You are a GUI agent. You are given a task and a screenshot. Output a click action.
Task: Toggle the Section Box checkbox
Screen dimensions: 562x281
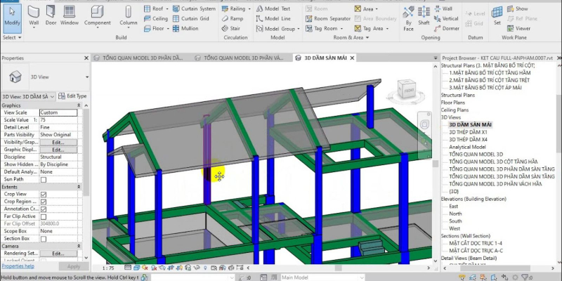(44, 239)
